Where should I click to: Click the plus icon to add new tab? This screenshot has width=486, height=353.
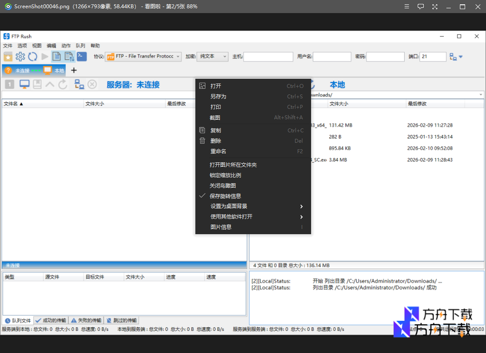[74, 70]
